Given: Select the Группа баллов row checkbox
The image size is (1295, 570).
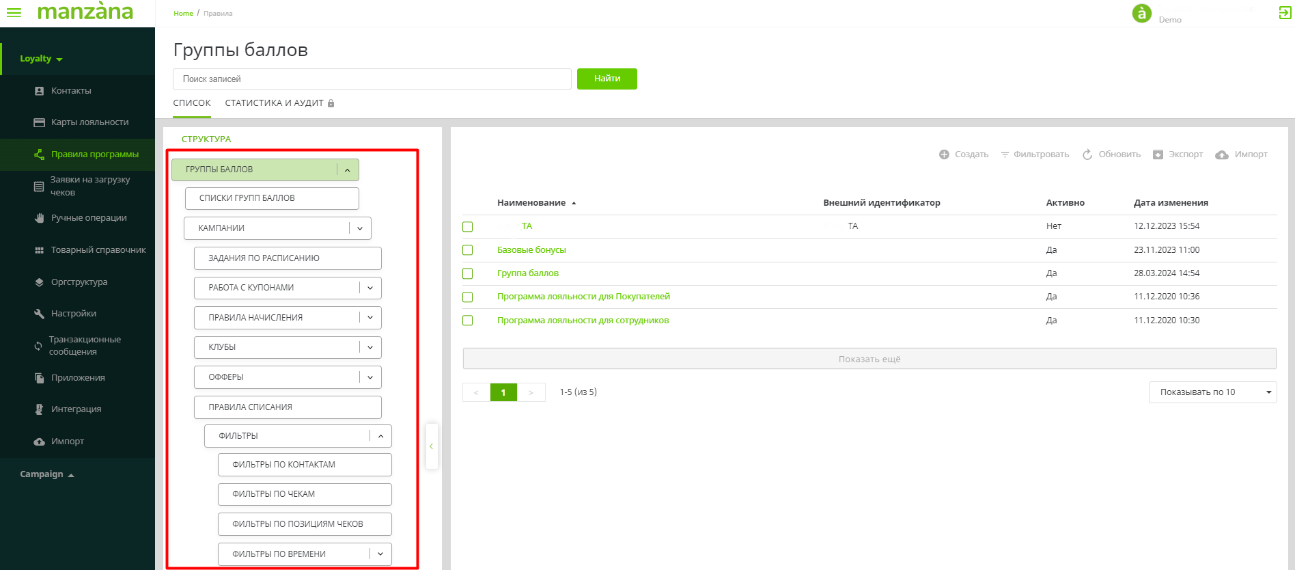Looking at the screenshot, I should coord(468,273).
